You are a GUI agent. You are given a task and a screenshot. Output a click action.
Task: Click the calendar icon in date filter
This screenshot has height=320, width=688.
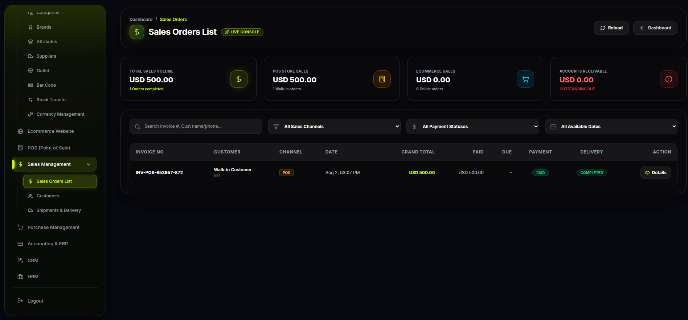(553, 127)
